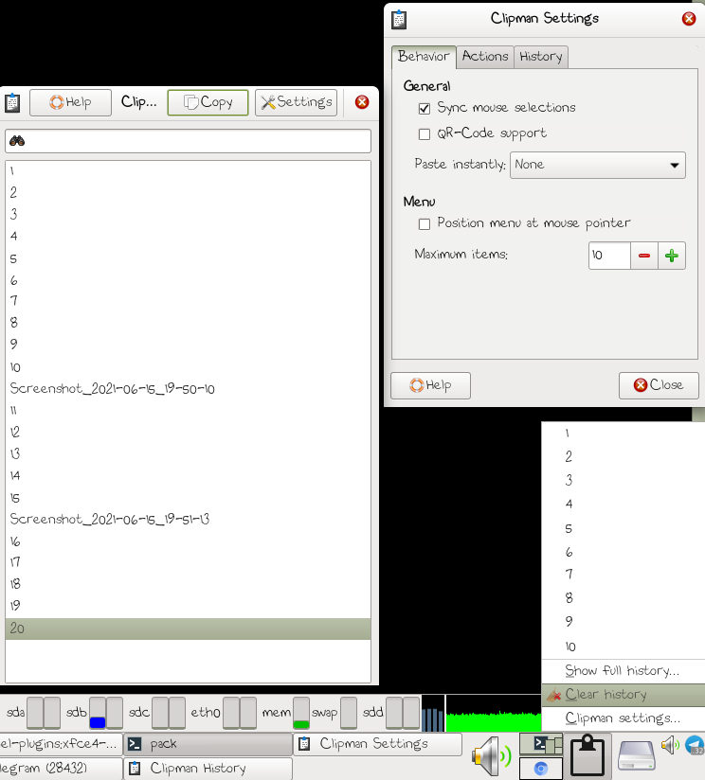Viewport: 705px width, 780px height.
Task: Choose item 10 in the Clipman popup menu
Action: coord(624,647)
